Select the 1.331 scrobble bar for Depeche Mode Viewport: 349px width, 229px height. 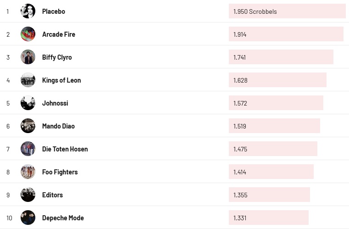click(268, 218)
